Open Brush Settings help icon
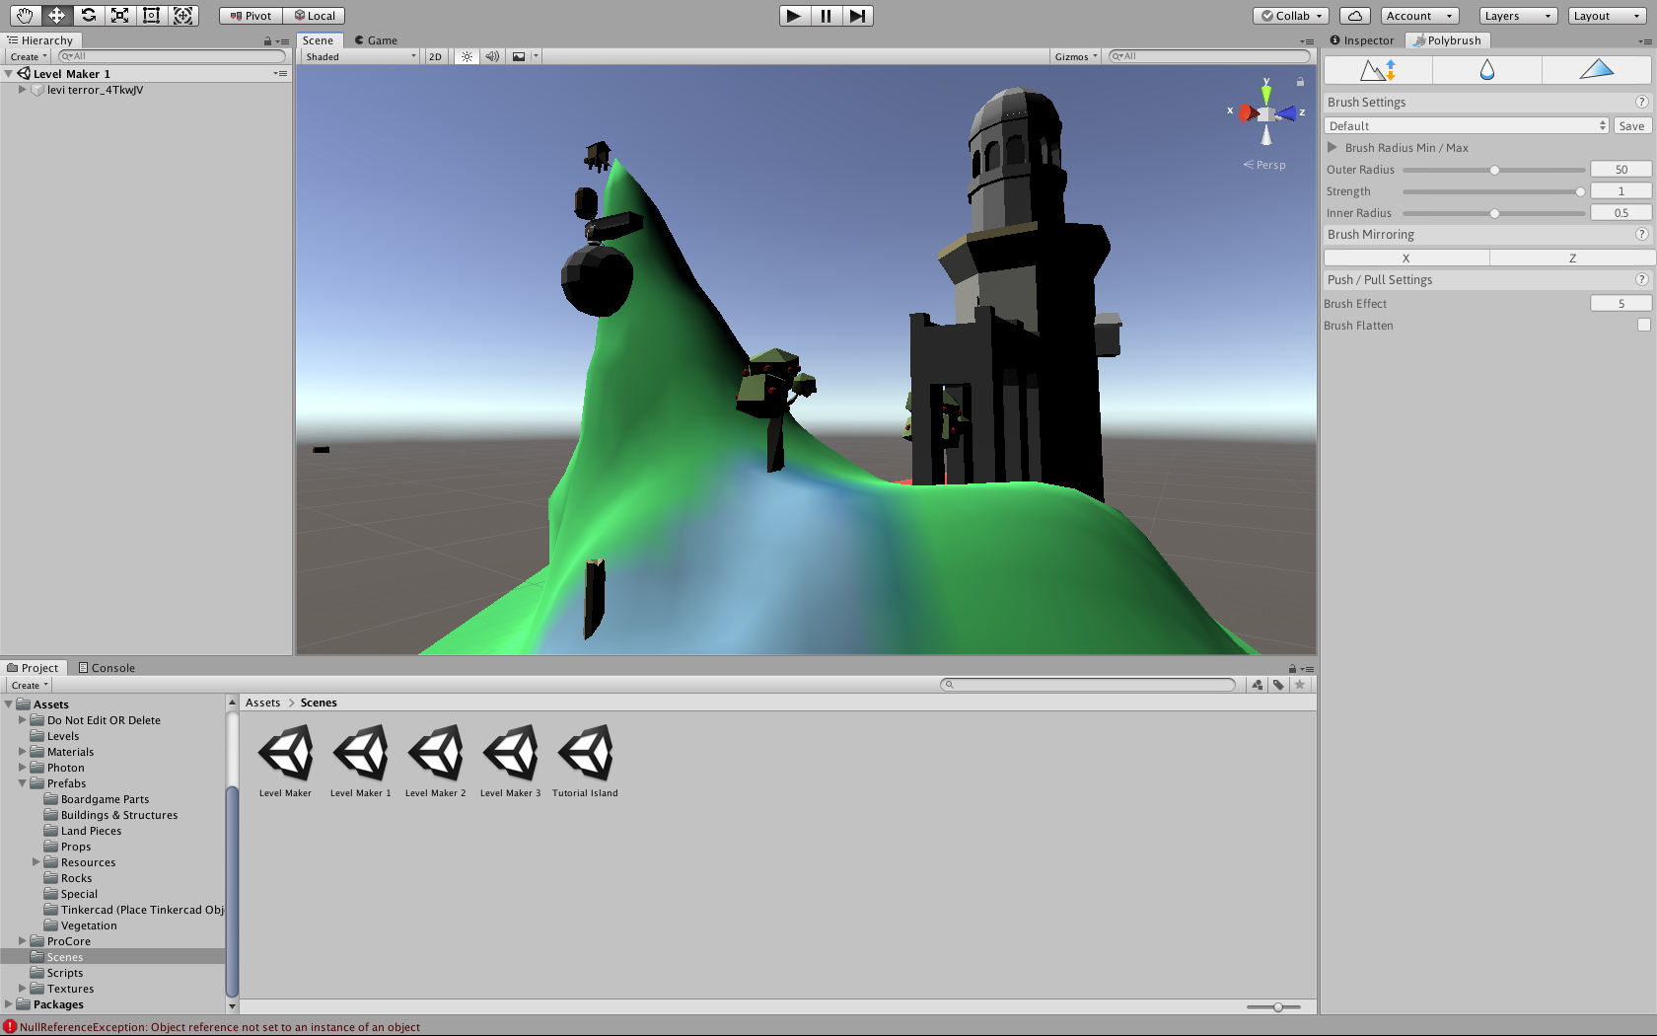The width and height of the screenshot is (1657, 1036). click(1641, 102)
